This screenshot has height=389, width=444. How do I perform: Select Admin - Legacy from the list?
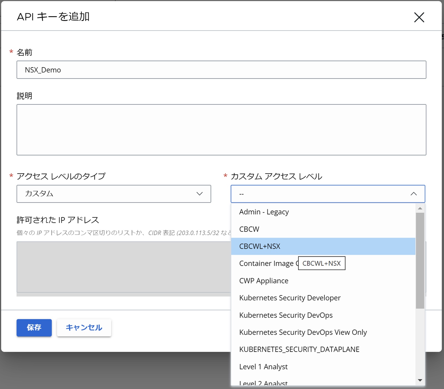click(x=264, y=212)
